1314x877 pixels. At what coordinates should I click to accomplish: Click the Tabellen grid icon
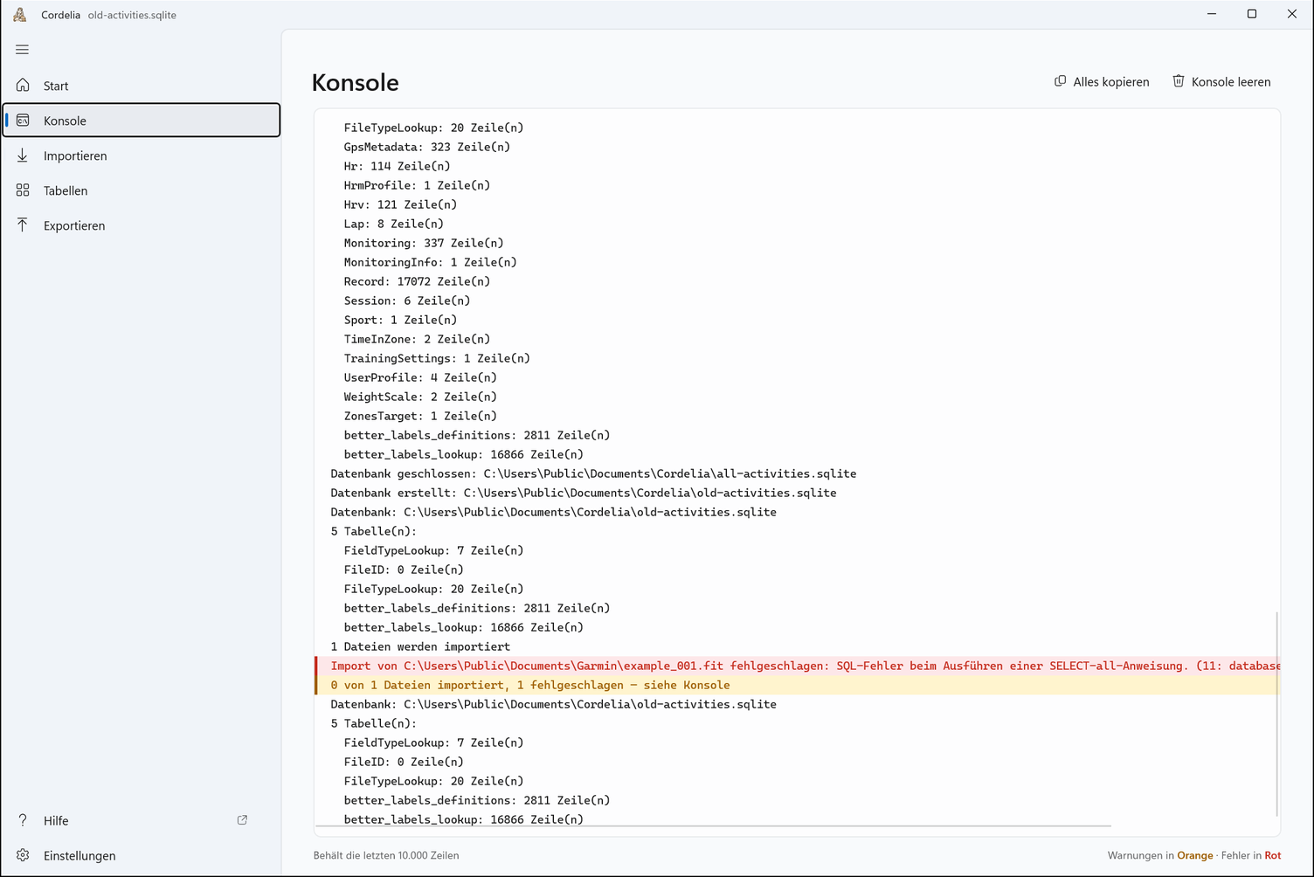(23, 190)
